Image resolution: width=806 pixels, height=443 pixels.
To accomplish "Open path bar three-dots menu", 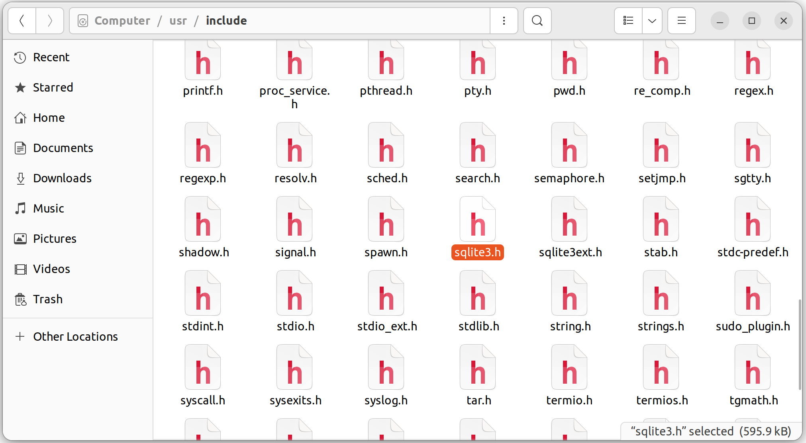I will click(504, 21).
